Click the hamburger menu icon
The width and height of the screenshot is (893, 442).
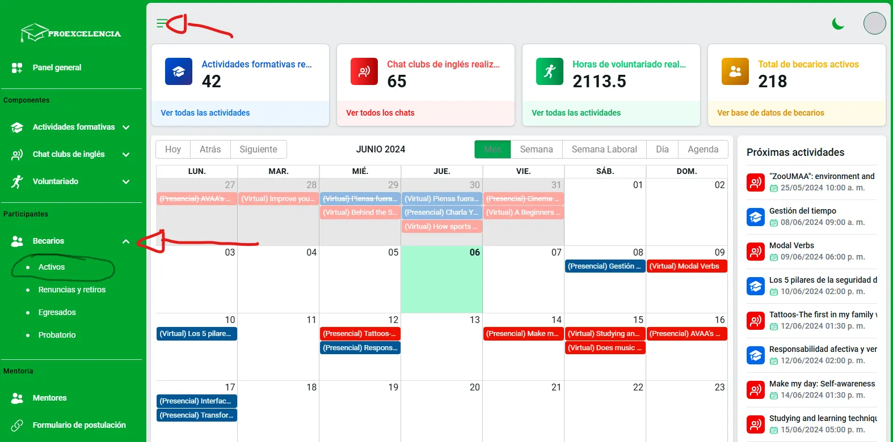pyautogui.click(x=162, y=23)
